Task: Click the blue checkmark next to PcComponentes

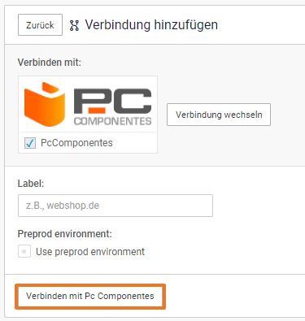Action: pyautogui.click(x=30, y=143)
